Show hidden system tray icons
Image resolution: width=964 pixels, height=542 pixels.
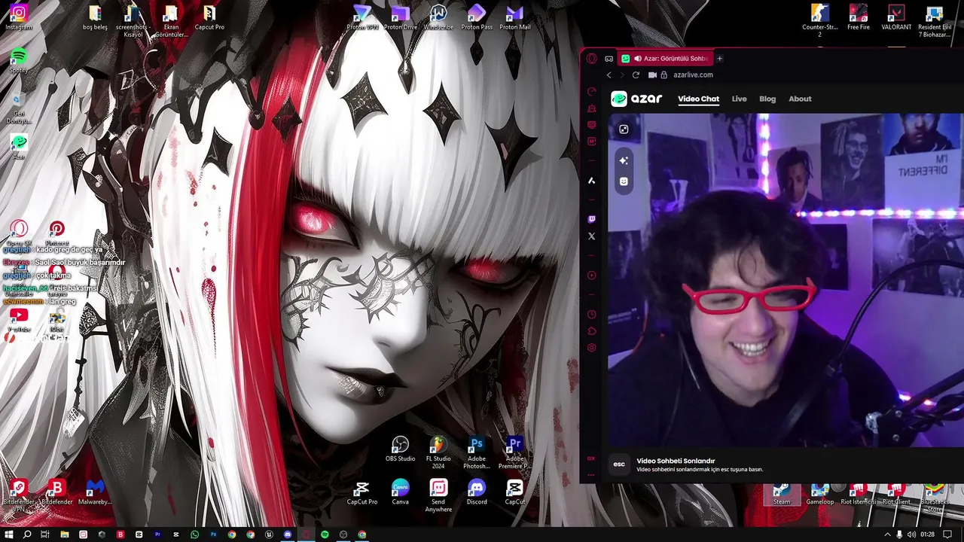(x=887, y=534)
